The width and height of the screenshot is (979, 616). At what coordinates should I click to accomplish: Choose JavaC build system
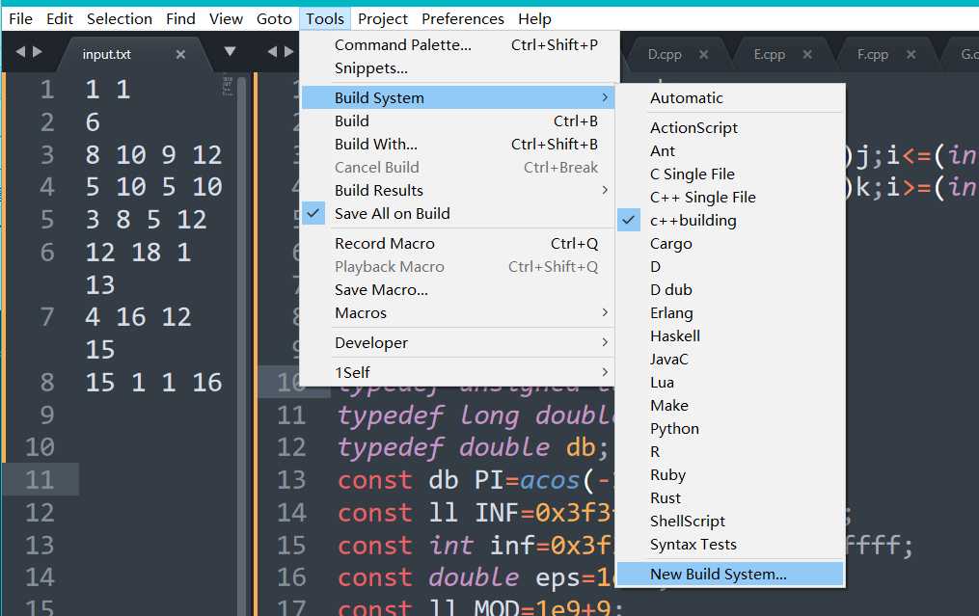(x=730, y=359)
